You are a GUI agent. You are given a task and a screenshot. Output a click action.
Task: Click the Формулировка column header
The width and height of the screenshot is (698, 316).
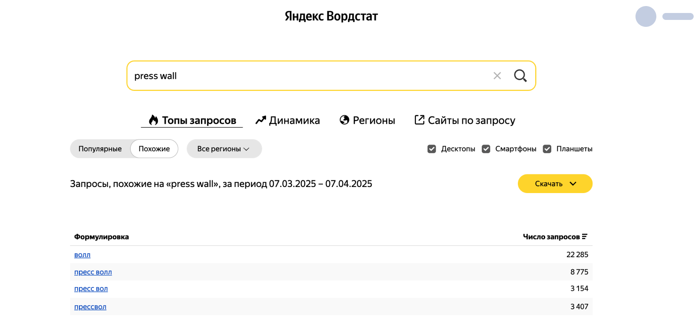[102, 237]
